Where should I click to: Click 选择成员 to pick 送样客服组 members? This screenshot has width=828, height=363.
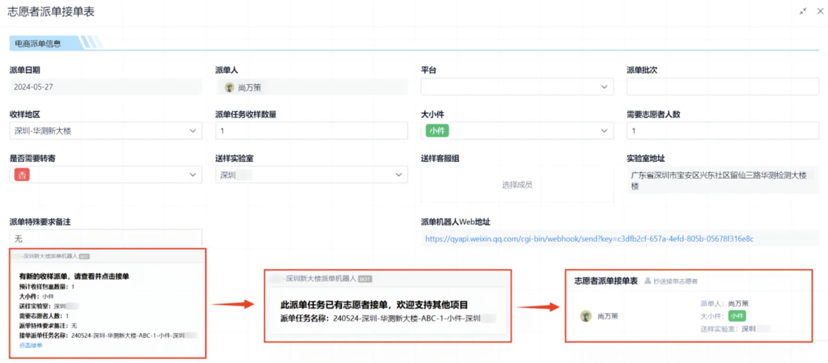click(x=517, y=185)
